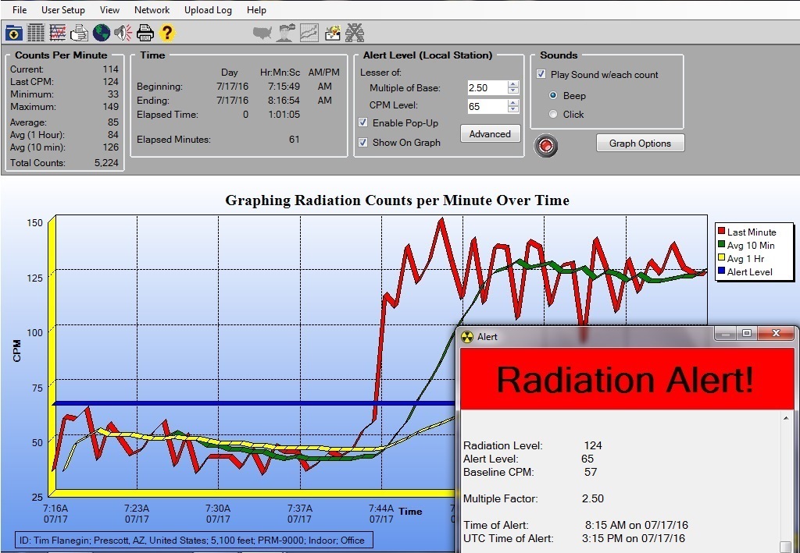Click the line chart graph toolbar icon
800x553 pixels.
[58, 33]
